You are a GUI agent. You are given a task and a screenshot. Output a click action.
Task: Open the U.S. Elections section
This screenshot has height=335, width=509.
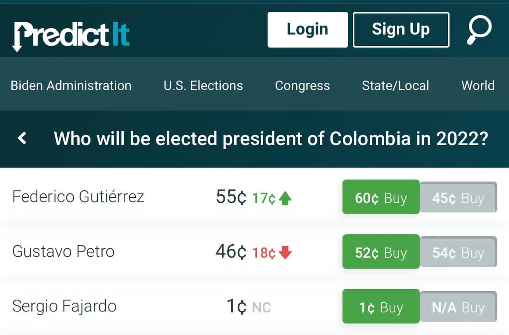pos(203,86)
